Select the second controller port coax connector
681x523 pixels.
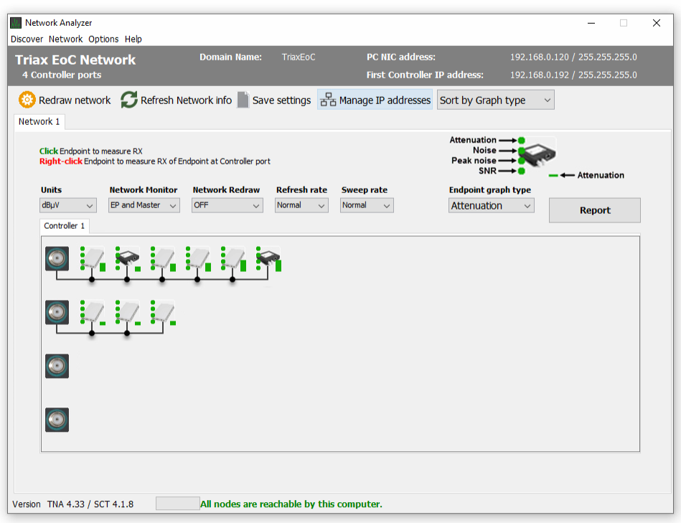click(x=57, y=312)
